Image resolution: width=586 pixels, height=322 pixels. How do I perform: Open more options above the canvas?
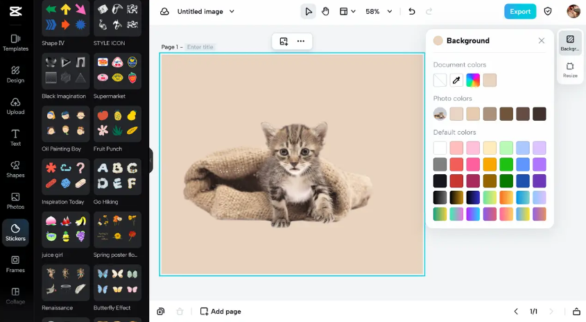click(301, 41)
